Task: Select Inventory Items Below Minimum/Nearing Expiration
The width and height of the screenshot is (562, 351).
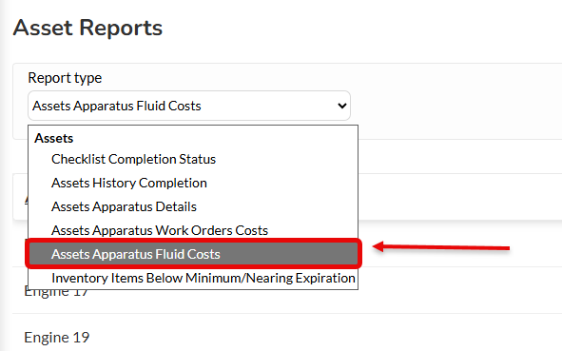Action: 203,278
